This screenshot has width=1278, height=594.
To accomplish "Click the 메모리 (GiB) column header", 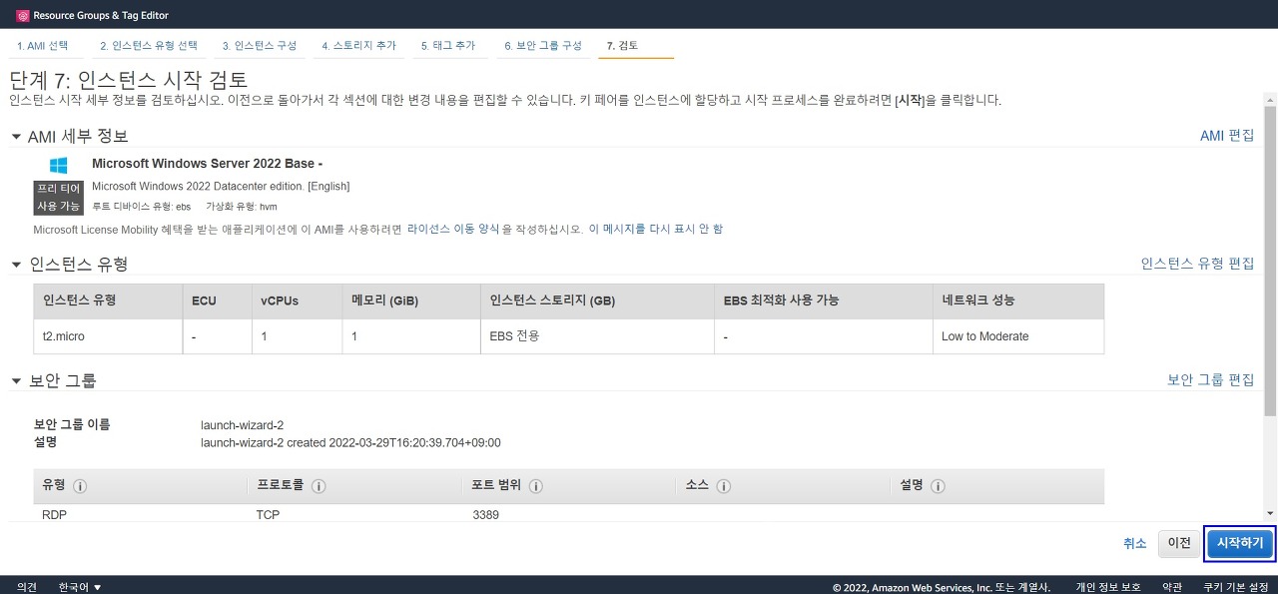I will click(x=411, y=300).
